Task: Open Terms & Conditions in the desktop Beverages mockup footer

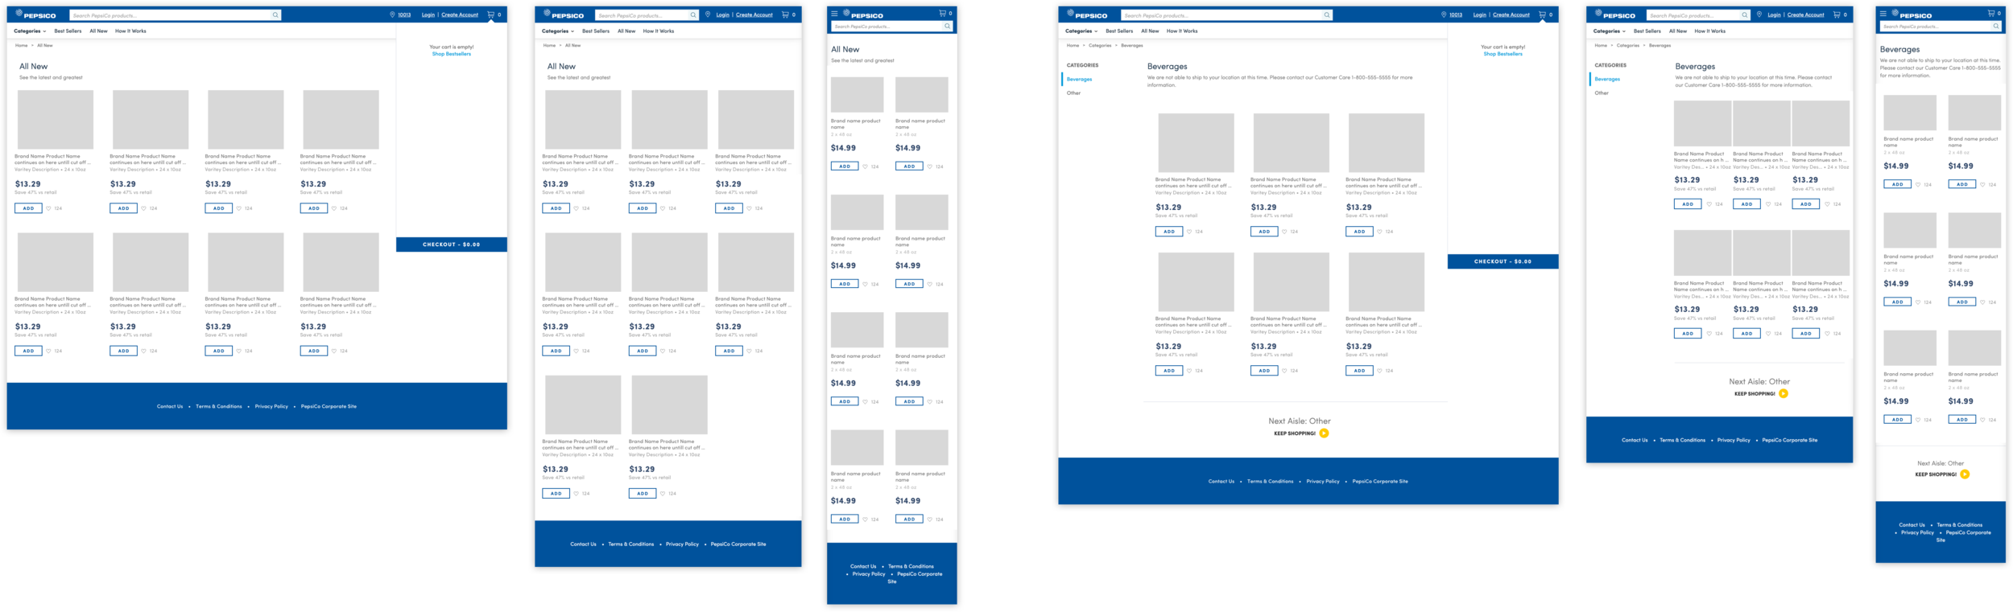Action: coord(1270,482)
